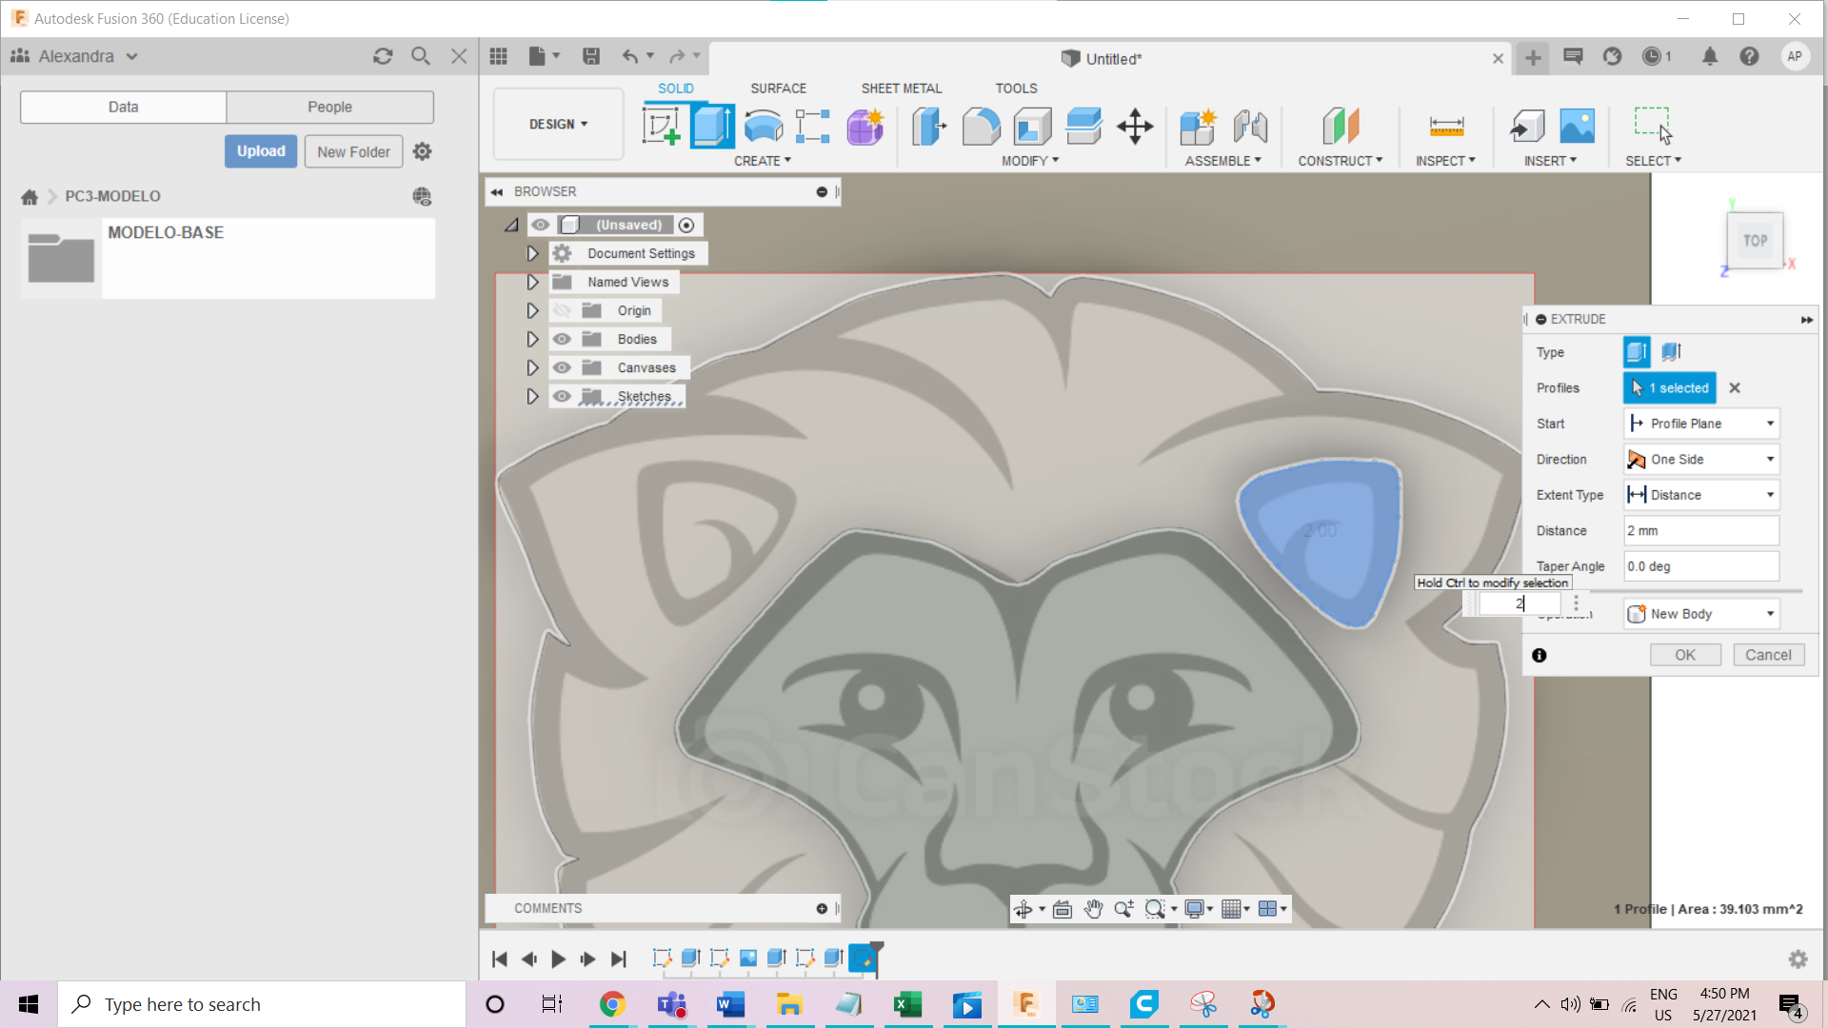Open the Start Profile Plane dropdown

click(x=1701, y=424)
